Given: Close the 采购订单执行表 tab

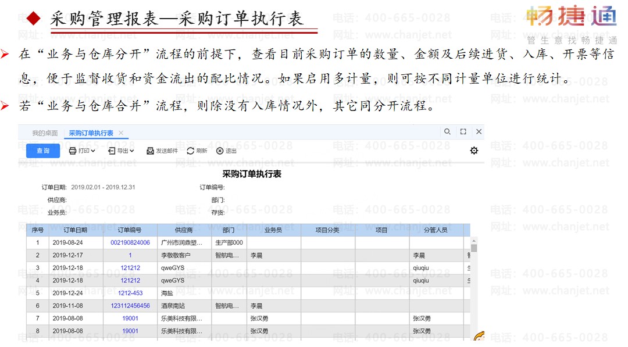Looking at the screenshot, I should pyautogui.click(x=121, y=133).
